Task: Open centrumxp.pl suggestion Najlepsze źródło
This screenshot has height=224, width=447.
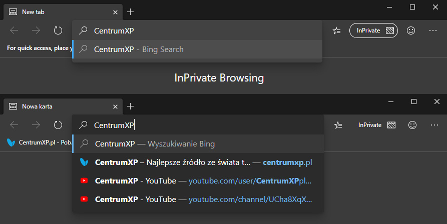Action: pos(198,162)
